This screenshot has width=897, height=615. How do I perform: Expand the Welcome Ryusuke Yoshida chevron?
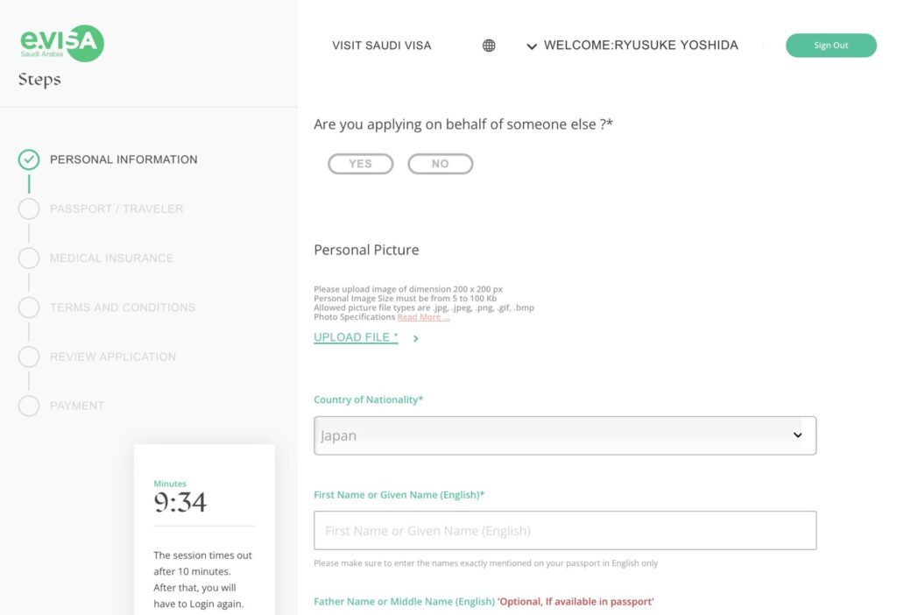click(x=532, y=46)
